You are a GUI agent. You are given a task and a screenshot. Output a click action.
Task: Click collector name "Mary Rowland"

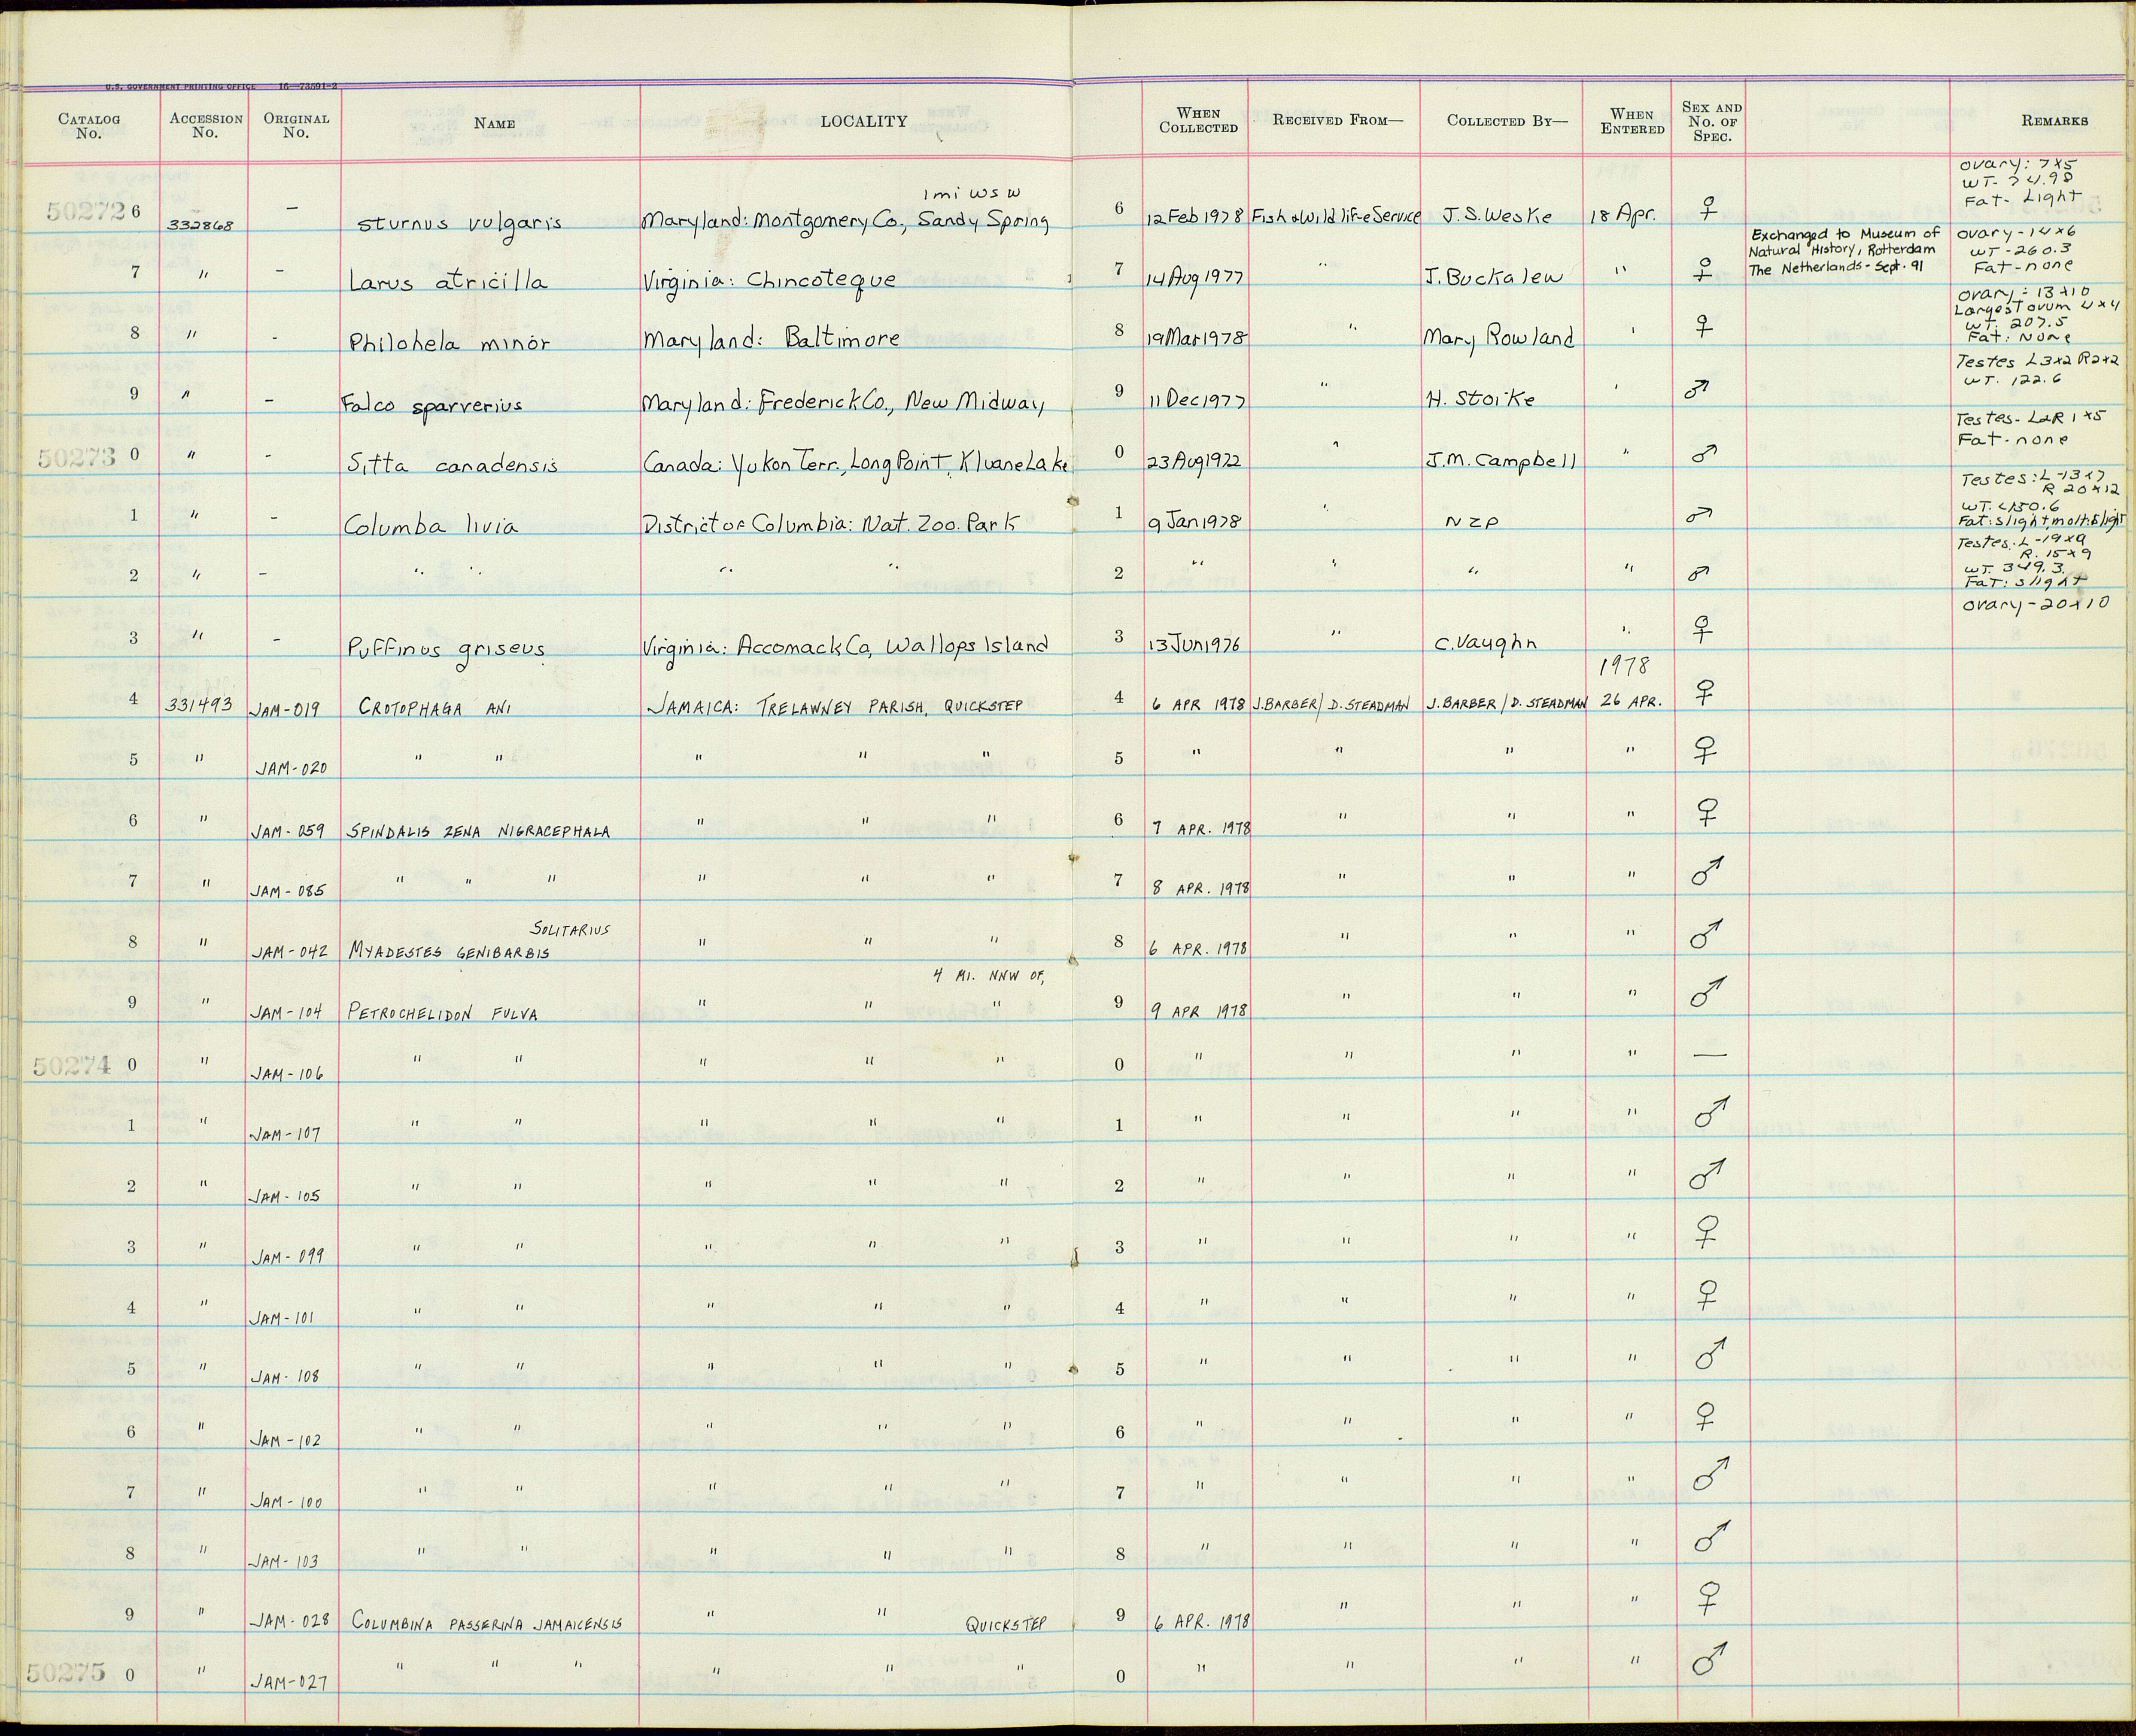tap(1499, 337)
